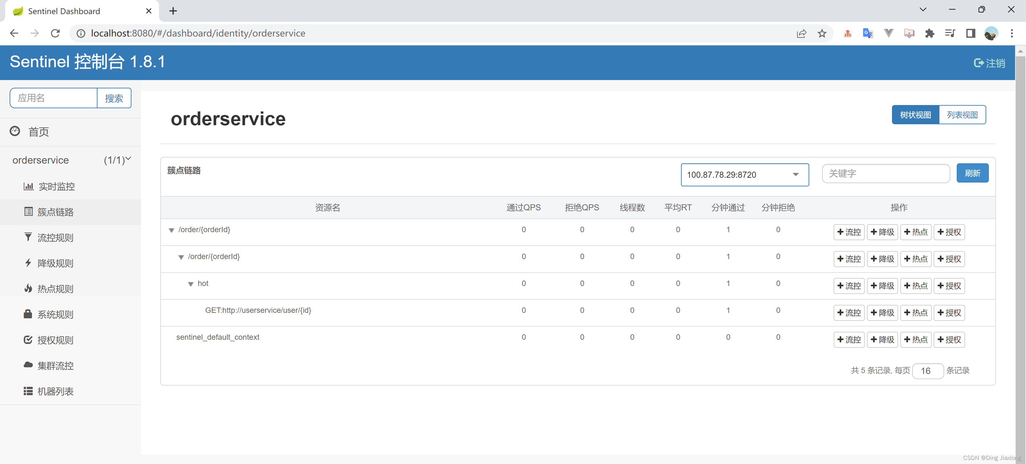Open the extensions puzzle icon
Viewport: 1026px width, 464px height.
[929, 33]
